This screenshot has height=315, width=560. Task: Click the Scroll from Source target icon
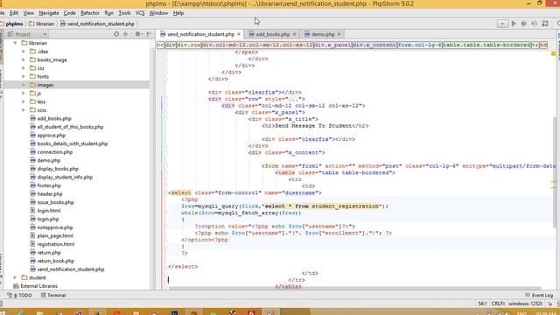[x=116, y=34]
